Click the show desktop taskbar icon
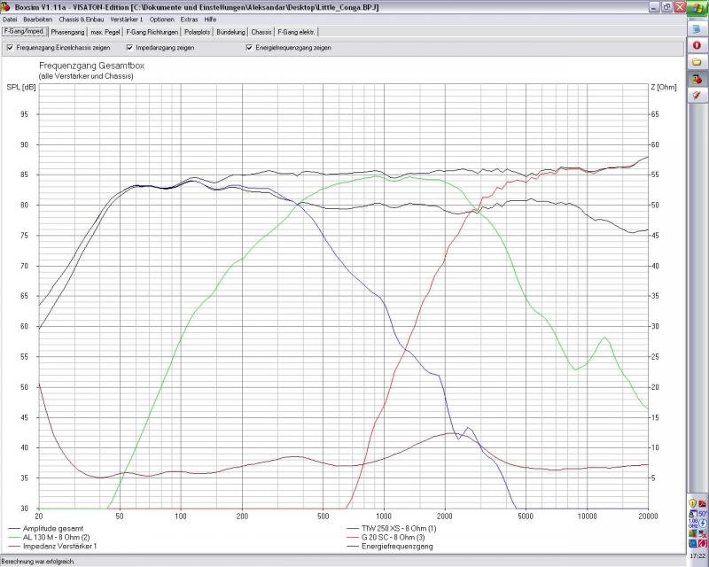The width and height of the screenshot is (709, 567). 697,28
